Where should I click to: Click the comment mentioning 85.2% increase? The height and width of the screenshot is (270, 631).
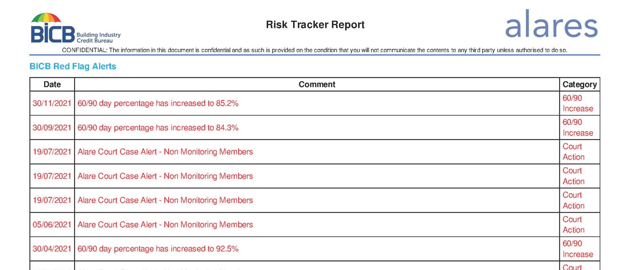[x=158, y=103]
